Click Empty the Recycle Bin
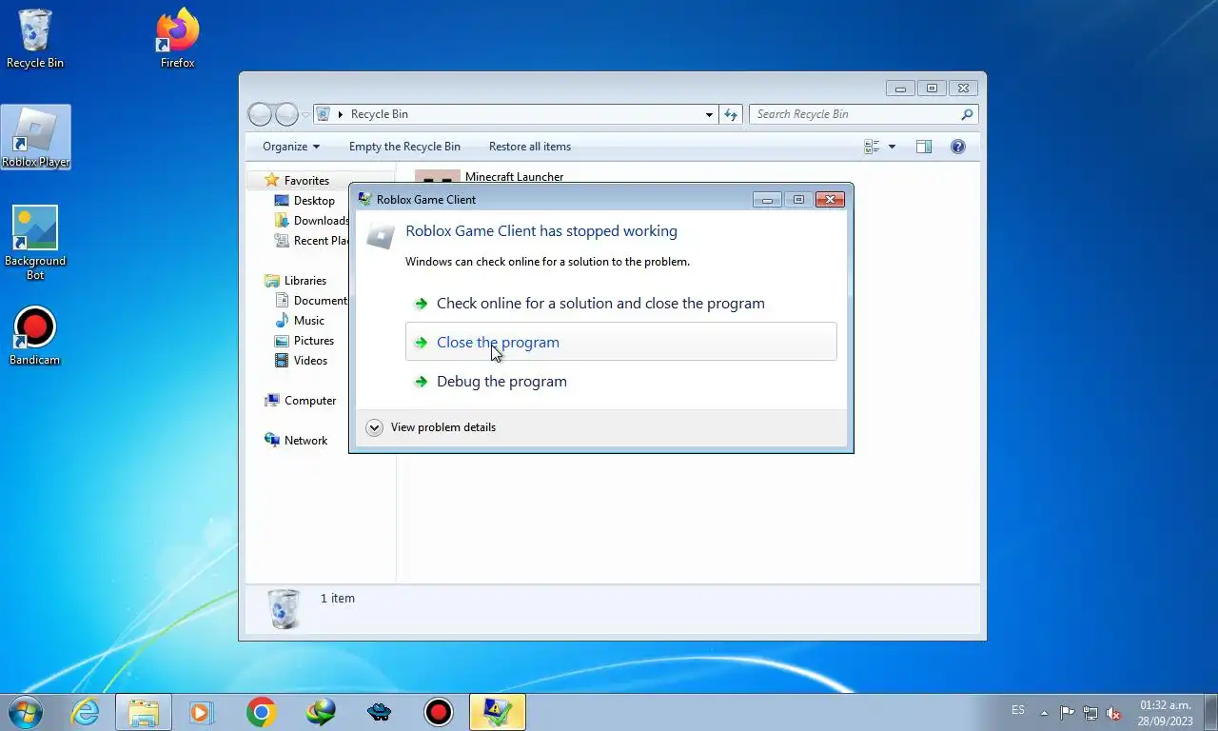Image resolution: width=1218 pixels, height=731 pixels. [x=404, y=147]
